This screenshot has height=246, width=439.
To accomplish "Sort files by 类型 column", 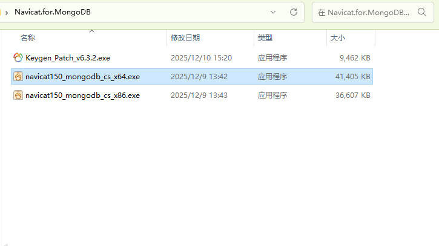I will [265, 37].
